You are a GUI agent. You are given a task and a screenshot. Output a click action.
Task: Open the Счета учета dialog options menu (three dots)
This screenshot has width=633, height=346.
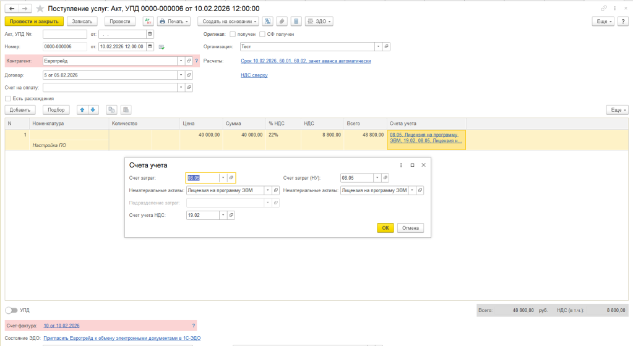401,165
